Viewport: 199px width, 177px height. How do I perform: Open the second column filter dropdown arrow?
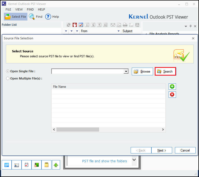[x=71, y=31]
